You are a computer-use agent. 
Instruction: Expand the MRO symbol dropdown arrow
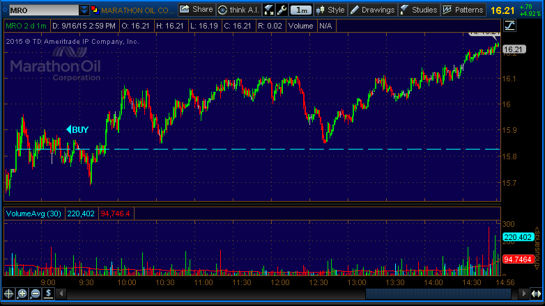tap(84, 10)
